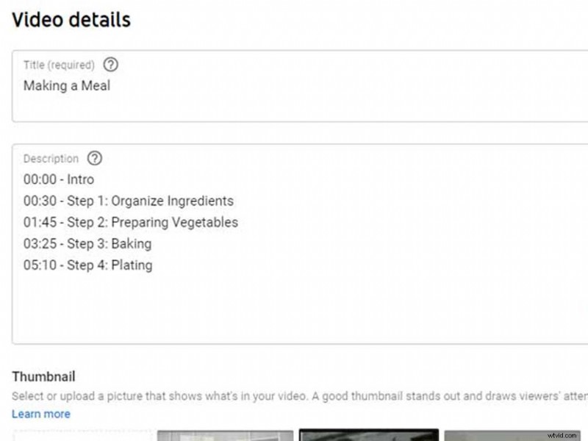The height and width of the screenshot is (441, 588).
Task: Select the first auto-generated light gray thumbnail
Action: [225, 435]
